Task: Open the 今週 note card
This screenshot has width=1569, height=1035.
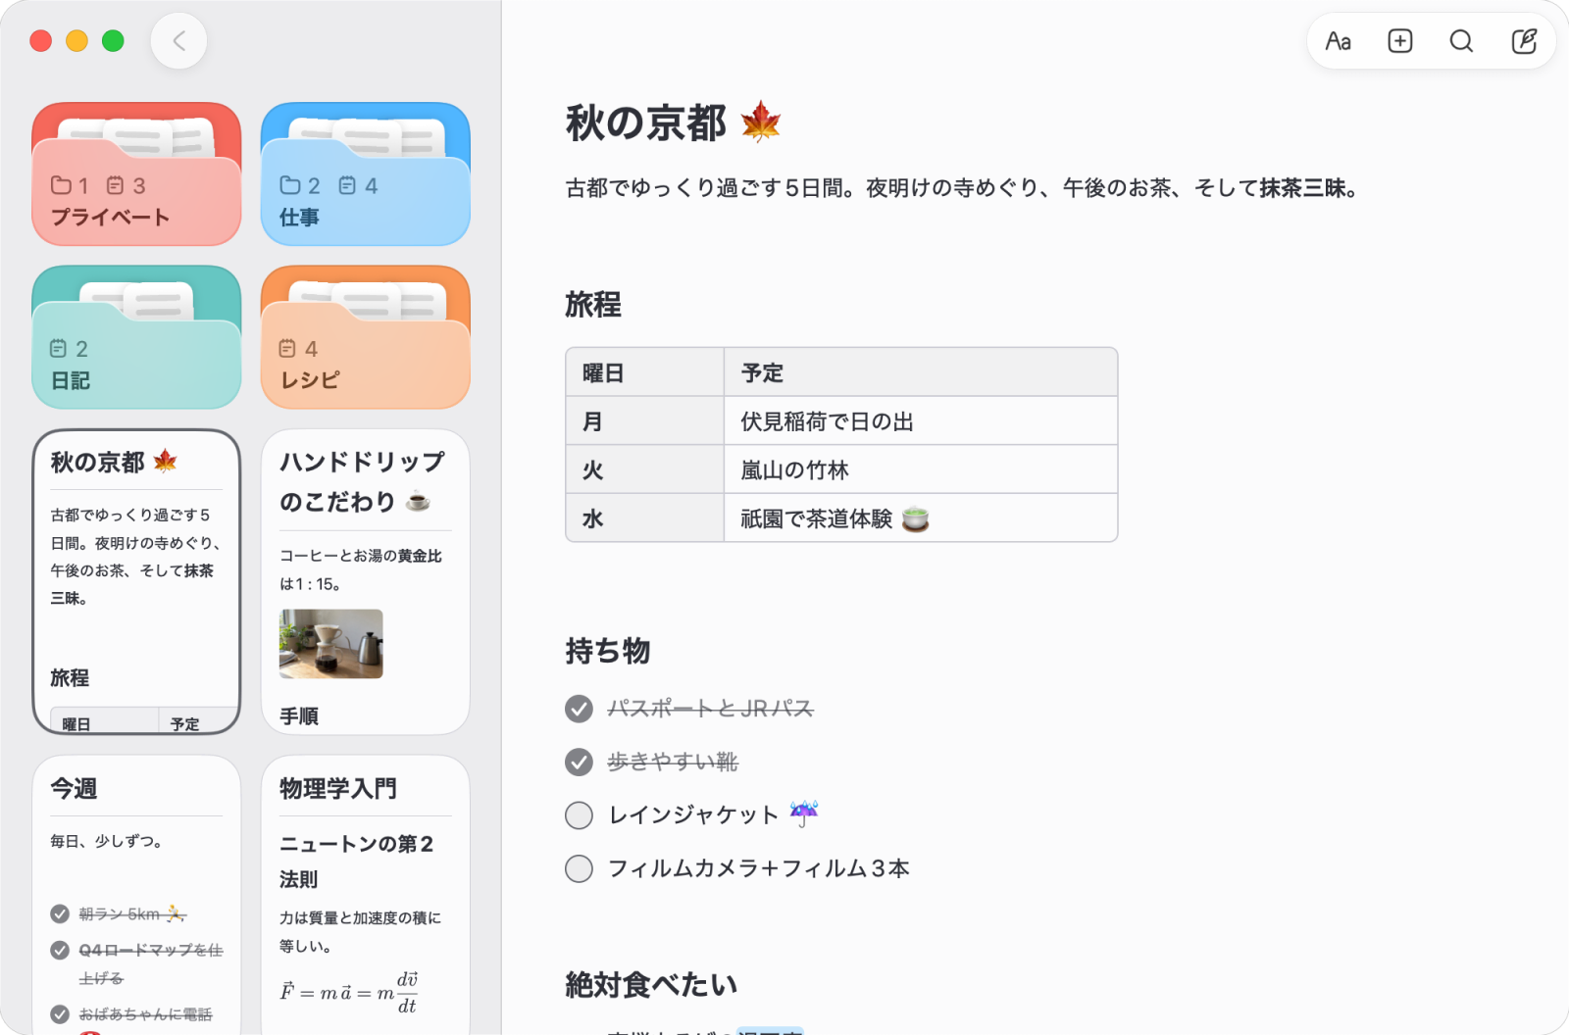Action: point(136,895)
